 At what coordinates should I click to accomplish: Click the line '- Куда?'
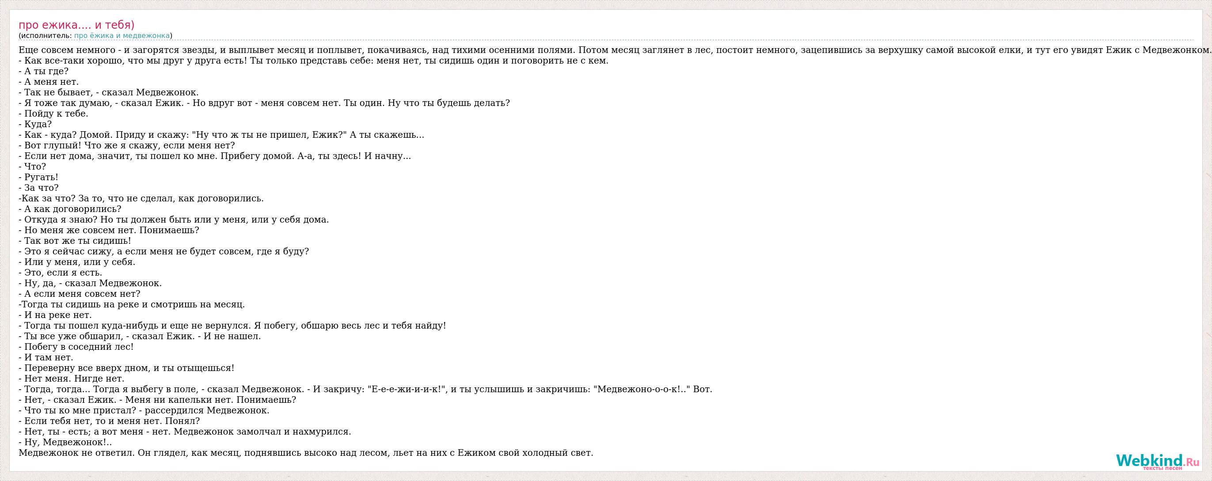35,124
